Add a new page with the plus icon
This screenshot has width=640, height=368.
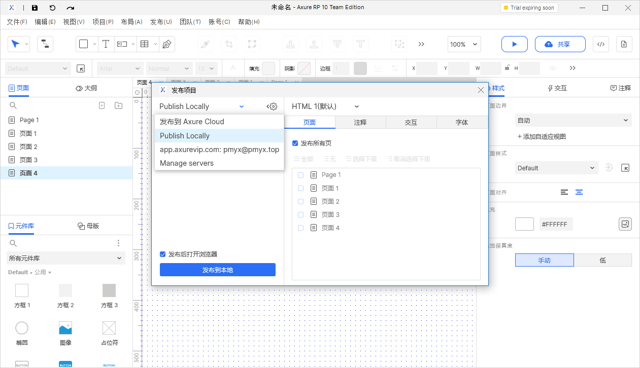click(x=102, y=105)
